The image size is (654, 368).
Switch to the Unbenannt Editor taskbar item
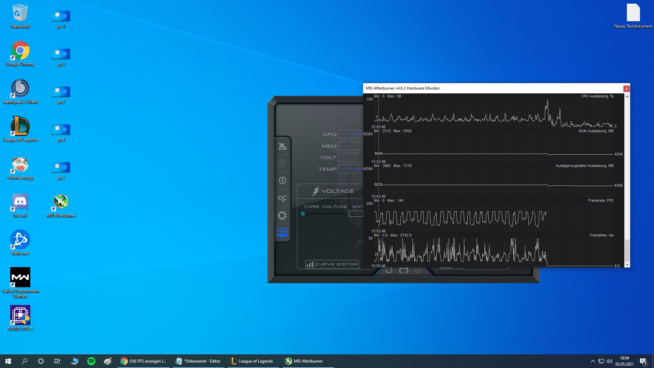[198, 361]
